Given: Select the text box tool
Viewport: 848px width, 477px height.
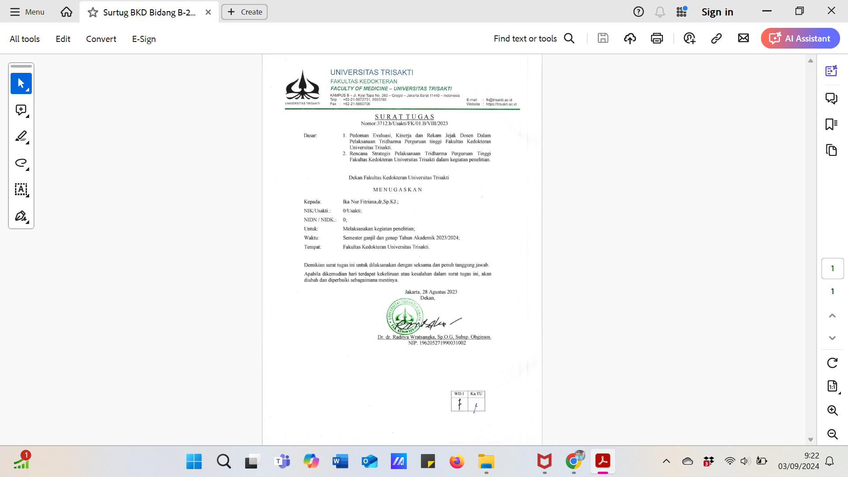Looking at the screenshot, I should [x=21, y=189].
